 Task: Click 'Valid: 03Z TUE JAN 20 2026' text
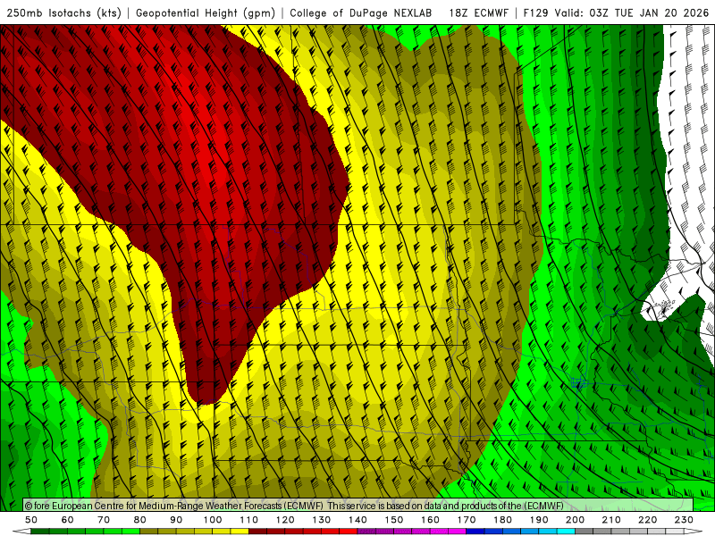click(x=632, y=13)
